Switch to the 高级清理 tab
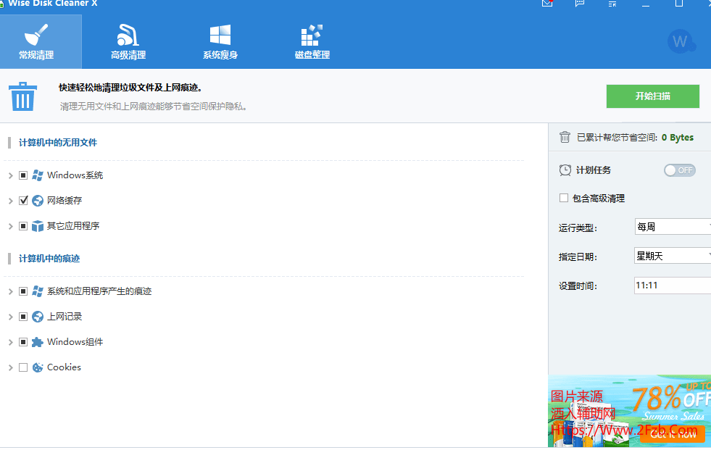 click(128, 42)
